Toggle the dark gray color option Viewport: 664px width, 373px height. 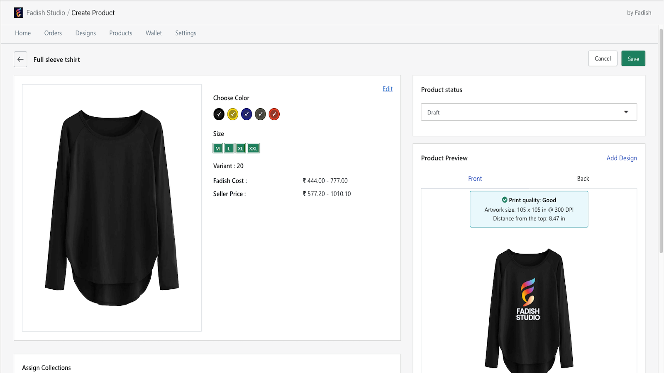pos(260,114)
